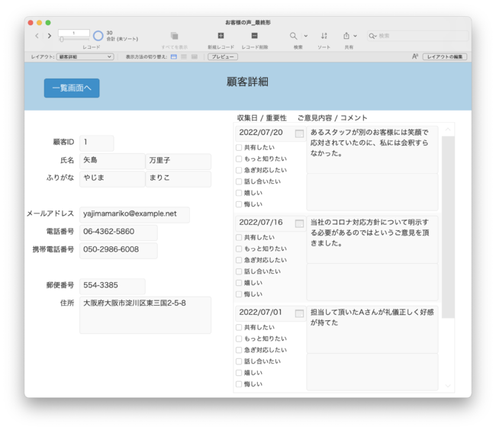The image size is (496, 430).
Task: Check 話し合いたい under 2022/07/16
Action: click(x=239, y=271)
